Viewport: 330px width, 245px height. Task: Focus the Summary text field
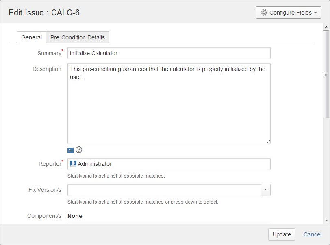tap(169, 53)
